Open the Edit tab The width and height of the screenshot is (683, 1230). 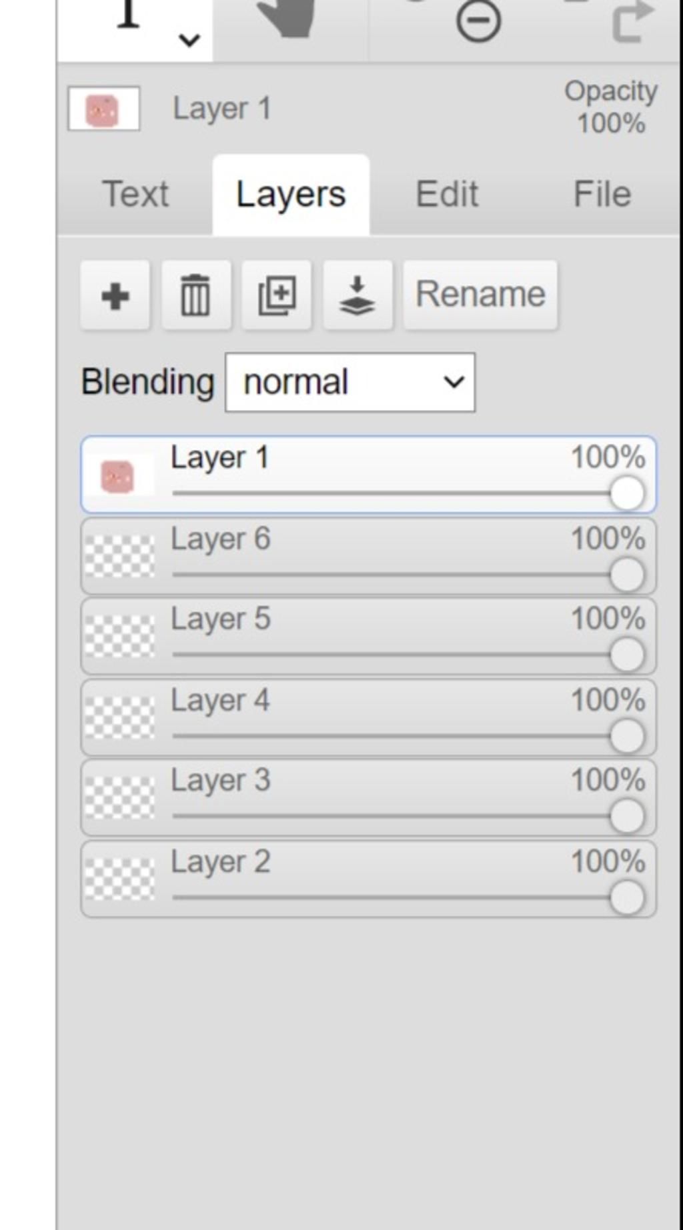pos(447,194)
